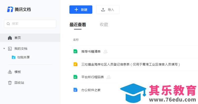Click the green sheet icon of 平台所行程码表
This screenshot has height=104, width=198.
76,77
